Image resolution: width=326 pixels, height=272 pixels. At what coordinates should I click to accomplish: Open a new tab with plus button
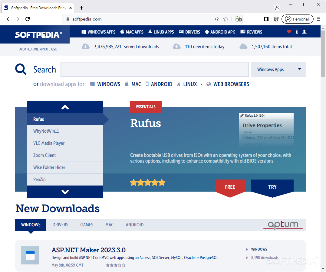(81, 8)
